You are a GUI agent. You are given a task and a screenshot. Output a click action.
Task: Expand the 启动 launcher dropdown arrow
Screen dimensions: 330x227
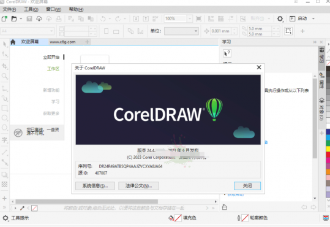[x=313, y=19]
